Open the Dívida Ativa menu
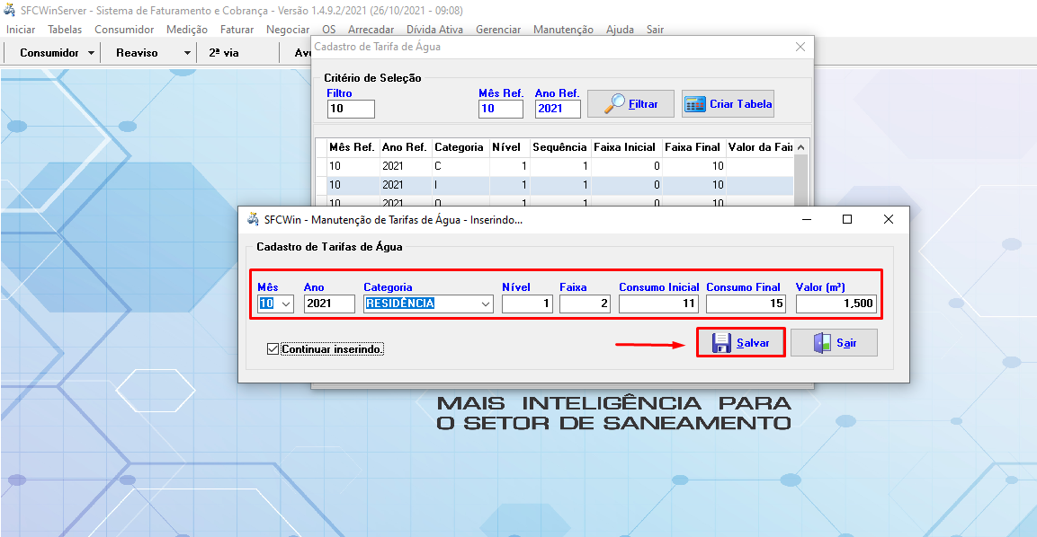This screenshot has height=537, width=1037. coord(437,29)
